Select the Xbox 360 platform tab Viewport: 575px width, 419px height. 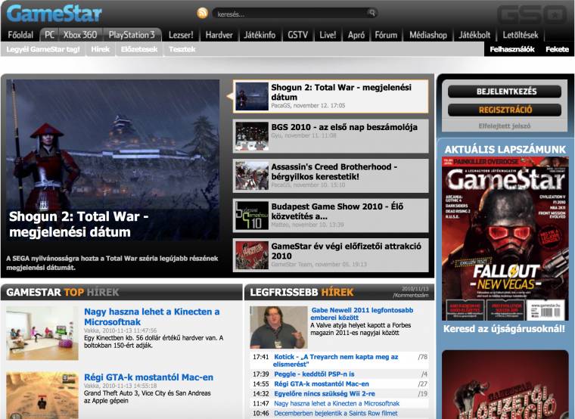(80, 35)
